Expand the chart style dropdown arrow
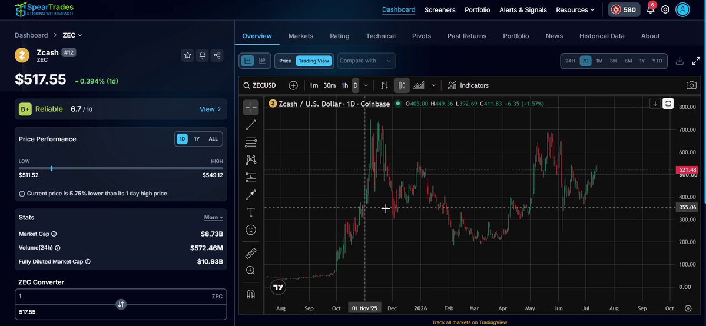The height and width of the screenshot is (326, 706). [433, 85]
